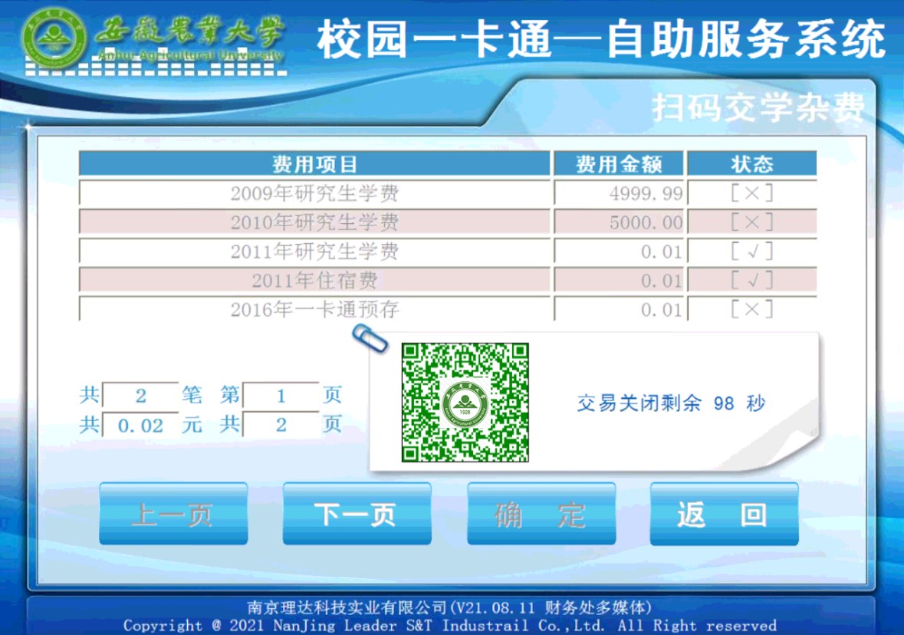
Task: Uncheck the 2011年研究生学费 status box
Action: point(751,252)
